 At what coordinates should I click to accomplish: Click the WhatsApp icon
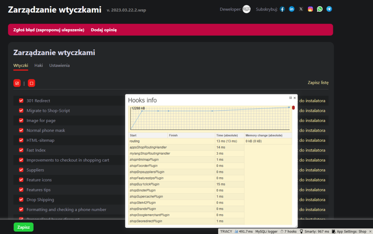[x=319, y=9]
